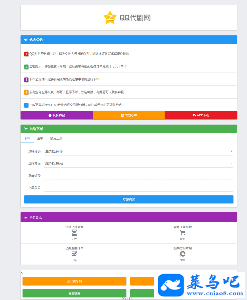
Task: Click the IE browser icon under 您共访问本站
Action: (x=183, y=254)
